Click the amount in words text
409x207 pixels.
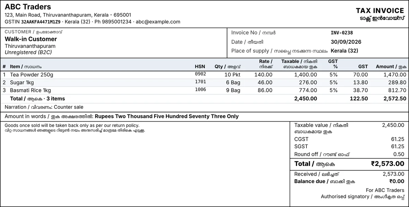[x=167, y=116]
